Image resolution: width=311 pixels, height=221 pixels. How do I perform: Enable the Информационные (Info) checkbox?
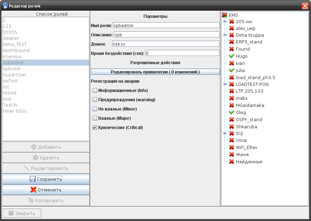tap(95, 91)
